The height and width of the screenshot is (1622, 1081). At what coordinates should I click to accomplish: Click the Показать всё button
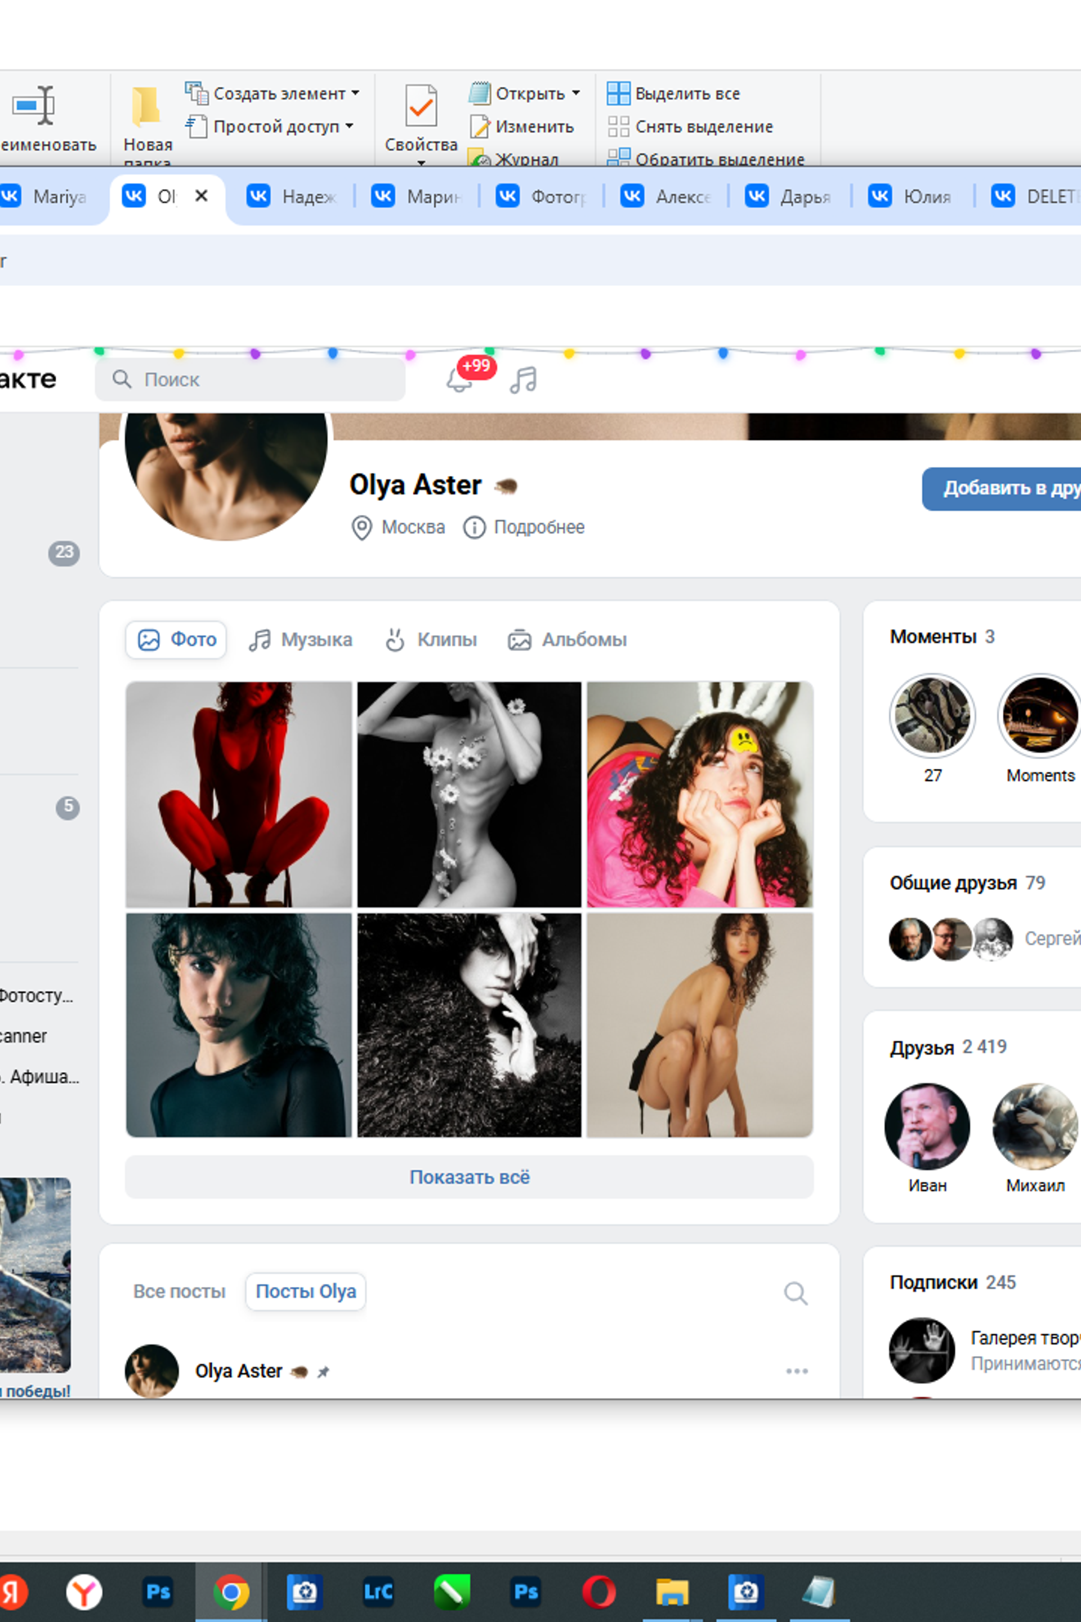coord(470,1177)
